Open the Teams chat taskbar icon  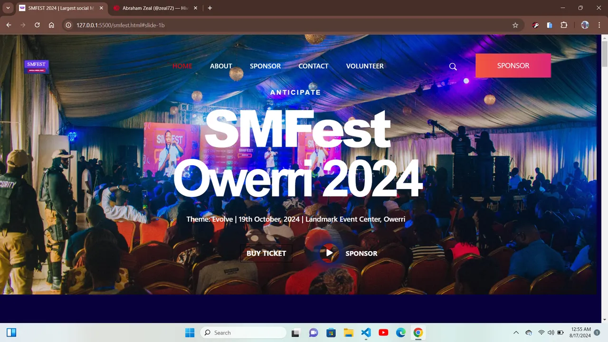pos(313,332)
